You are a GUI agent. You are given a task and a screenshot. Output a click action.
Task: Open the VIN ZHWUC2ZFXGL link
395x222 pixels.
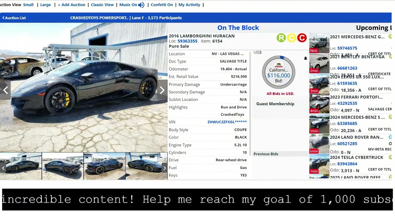coord(227,122)
